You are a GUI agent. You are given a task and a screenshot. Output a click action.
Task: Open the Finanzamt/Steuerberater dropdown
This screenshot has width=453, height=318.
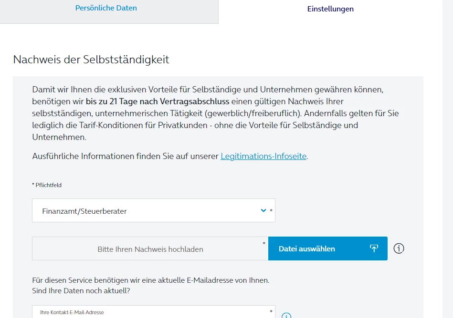153,210
